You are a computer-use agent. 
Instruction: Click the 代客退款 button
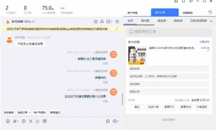pyautogui.click(x=202, y=107)
